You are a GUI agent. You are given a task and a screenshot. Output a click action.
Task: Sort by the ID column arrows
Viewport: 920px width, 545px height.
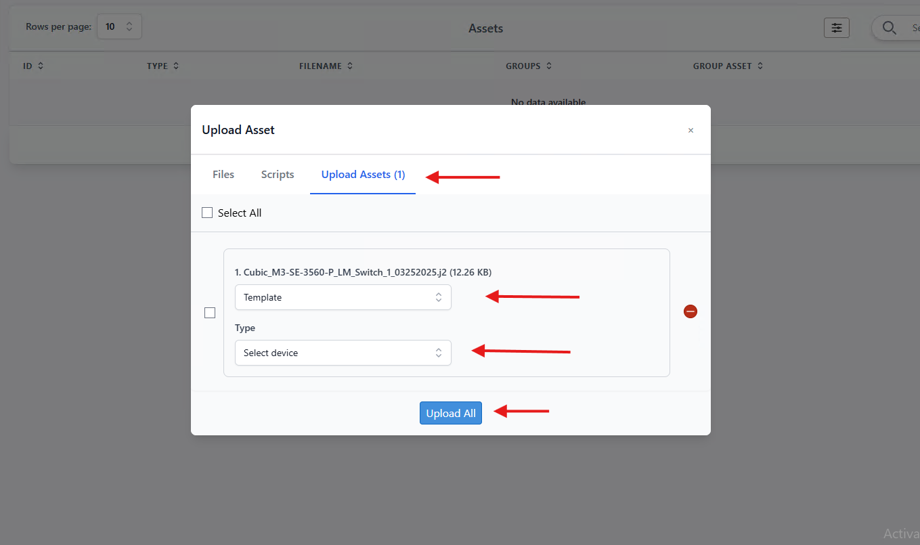[x=41, y=66]
